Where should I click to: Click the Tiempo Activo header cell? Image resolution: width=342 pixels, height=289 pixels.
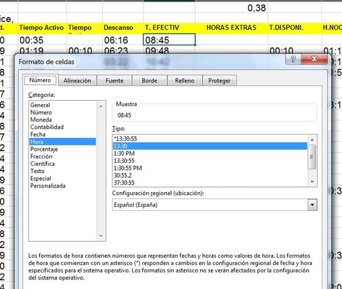[x=42, y=28]
